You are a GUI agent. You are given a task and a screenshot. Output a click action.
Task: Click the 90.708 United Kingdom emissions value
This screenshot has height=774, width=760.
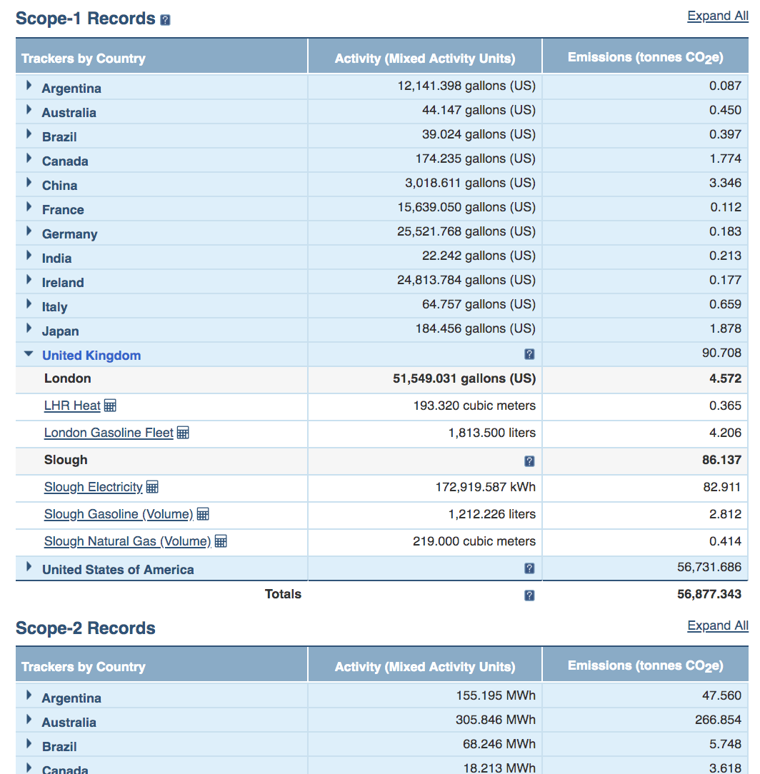tap(721, 353)
